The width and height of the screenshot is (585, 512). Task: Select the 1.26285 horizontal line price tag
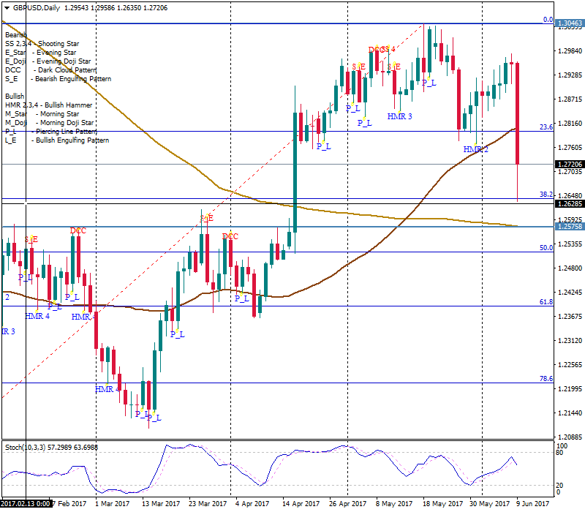coord(570,203)
